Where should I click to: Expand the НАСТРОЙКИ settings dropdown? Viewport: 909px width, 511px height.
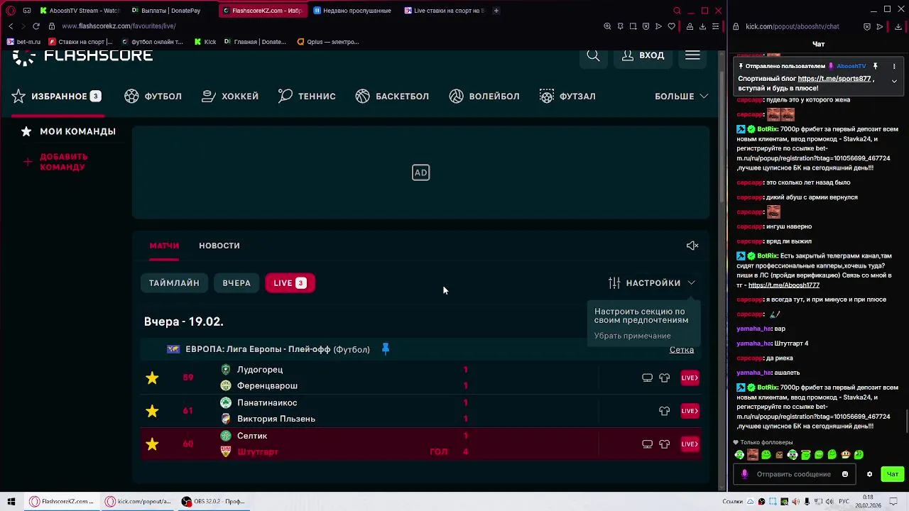point(652,283)
